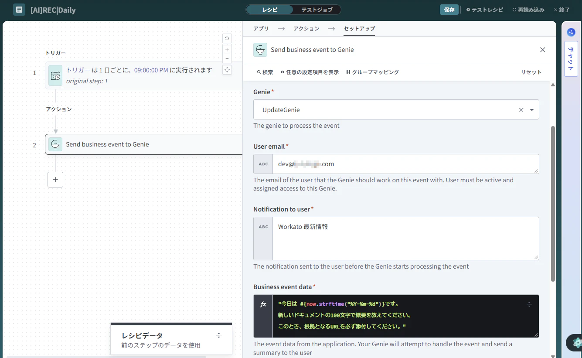Open the AI assistant sparkle icon
Viewport: 582px width, 358px height.
point(571,32)
